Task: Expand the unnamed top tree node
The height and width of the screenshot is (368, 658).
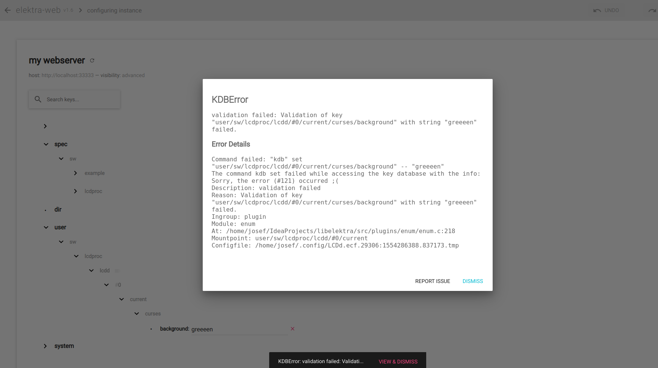Action: [45, 126]
